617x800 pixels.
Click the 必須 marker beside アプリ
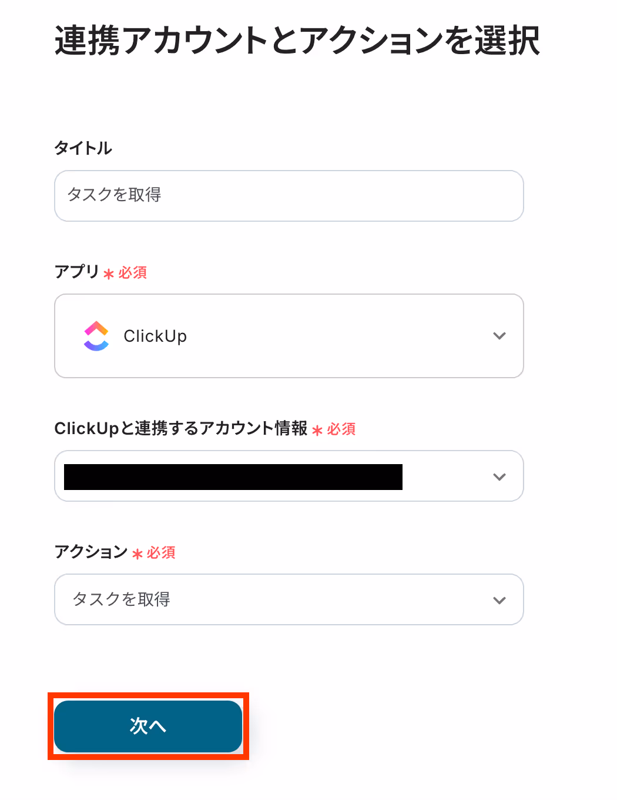click(x=133, y=272)
